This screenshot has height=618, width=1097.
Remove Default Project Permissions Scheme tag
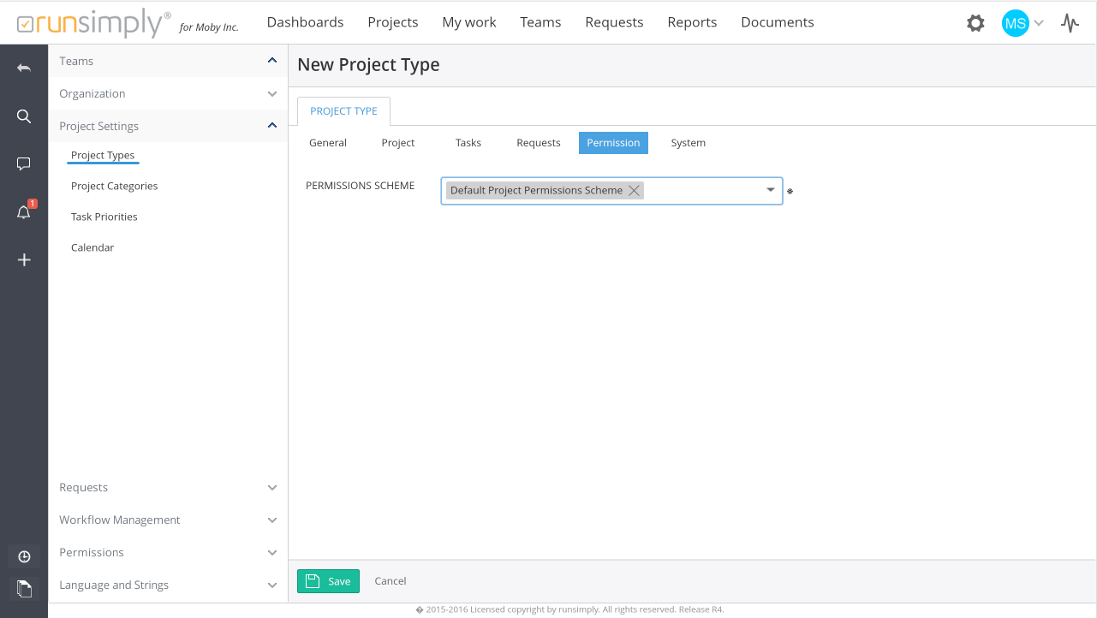click(634, 191)
